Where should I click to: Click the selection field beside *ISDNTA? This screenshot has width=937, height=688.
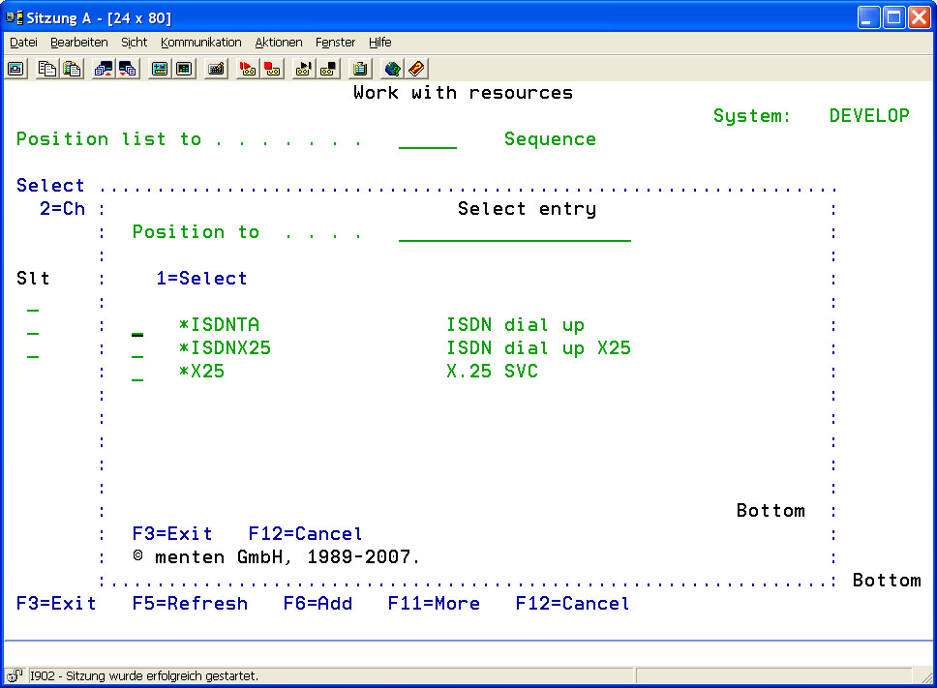click(x=137, y=326)
